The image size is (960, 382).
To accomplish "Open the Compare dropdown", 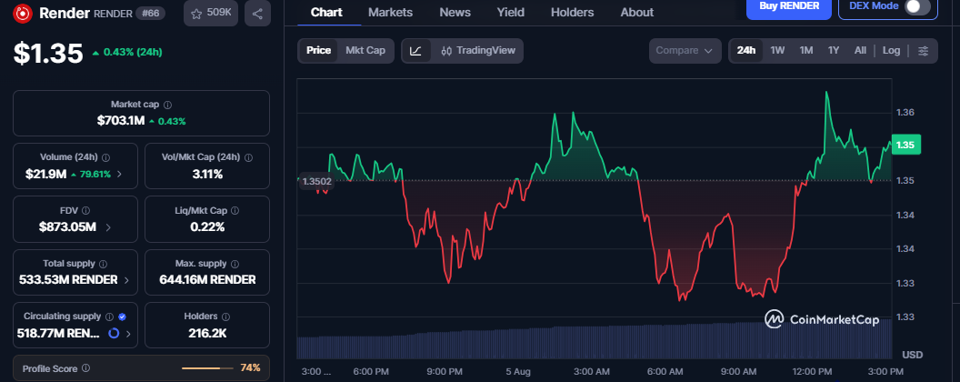I will tap(685, 51).
